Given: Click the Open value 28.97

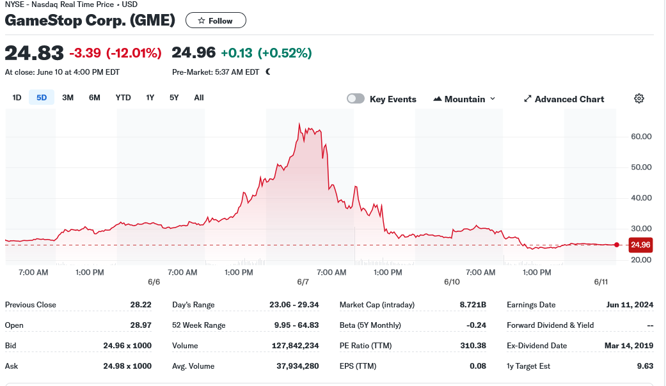Looking at the screenshot, I should pos(141,325).
